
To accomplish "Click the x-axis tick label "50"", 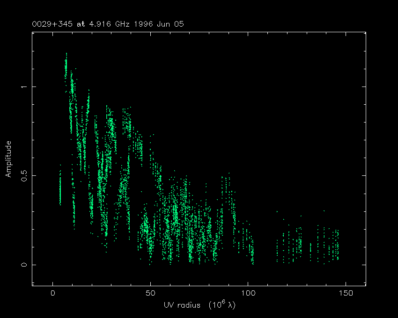I will (150, 294).
